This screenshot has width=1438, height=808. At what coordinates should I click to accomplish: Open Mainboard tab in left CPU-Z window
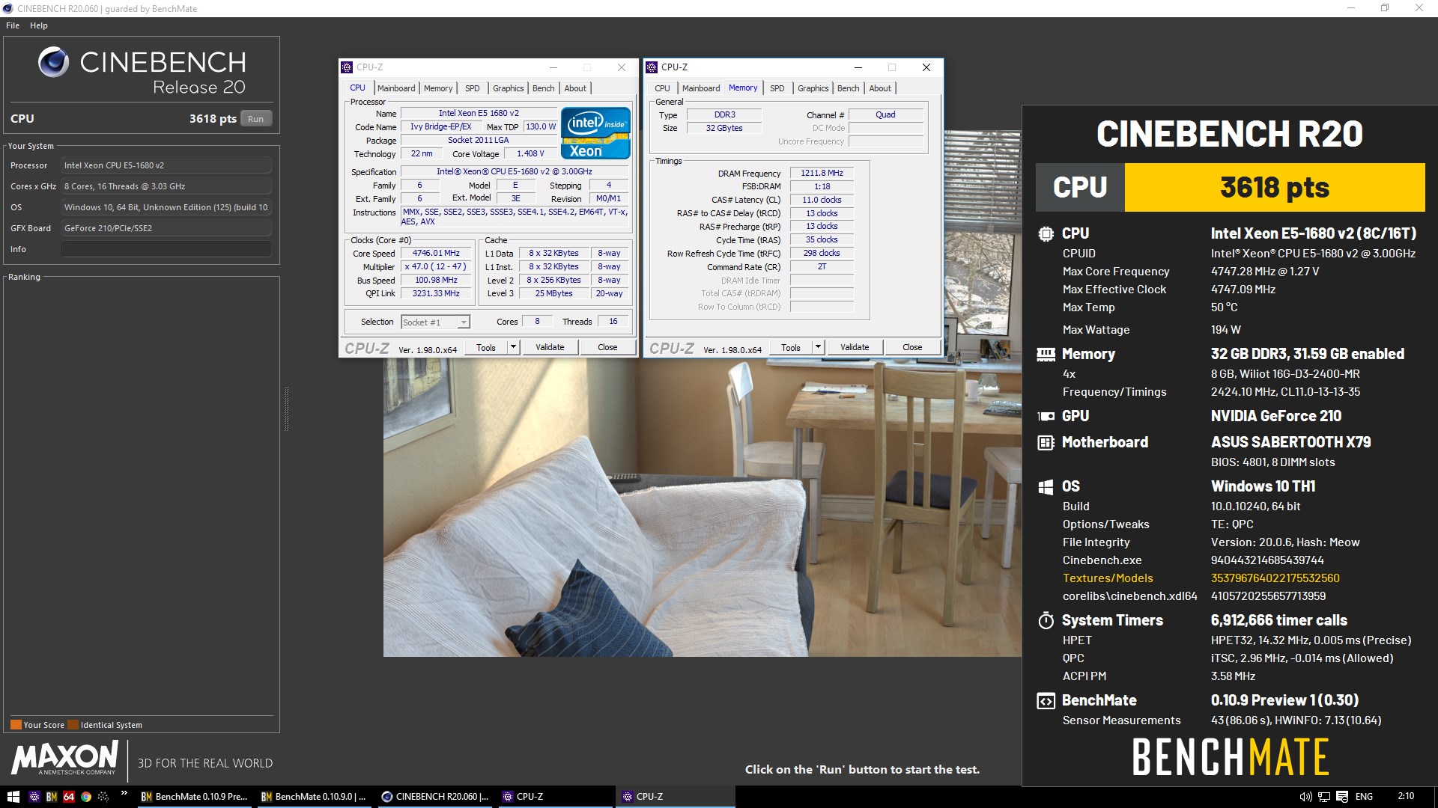[x=395, y=88]
